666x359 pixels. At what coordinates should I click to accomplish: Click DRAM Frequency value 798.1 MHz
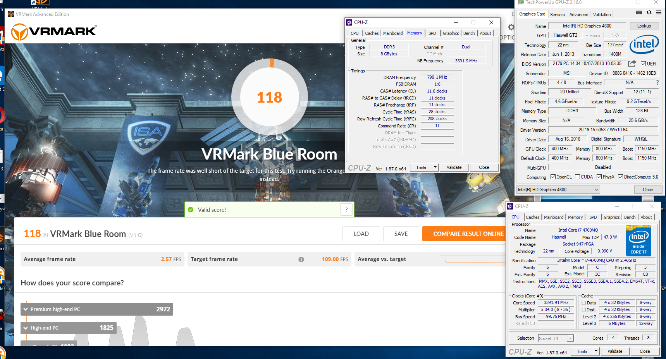point(437,77)
